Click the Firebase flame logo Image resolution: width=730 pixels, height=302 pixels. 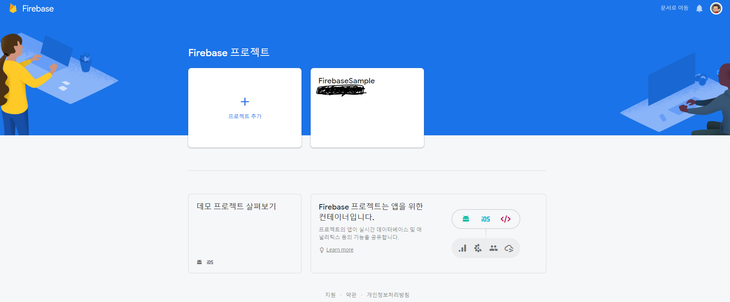click(13, 8)
